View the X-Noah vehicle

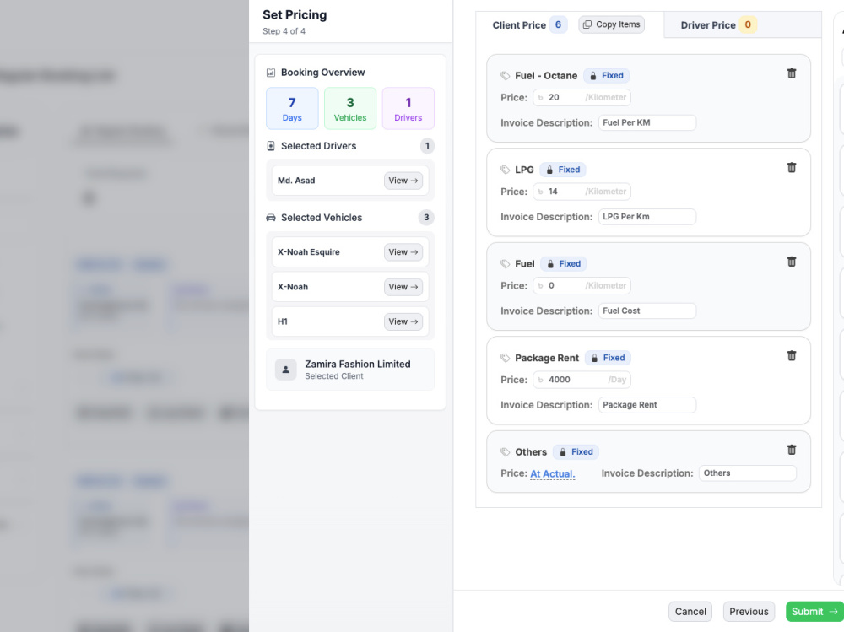403,287
